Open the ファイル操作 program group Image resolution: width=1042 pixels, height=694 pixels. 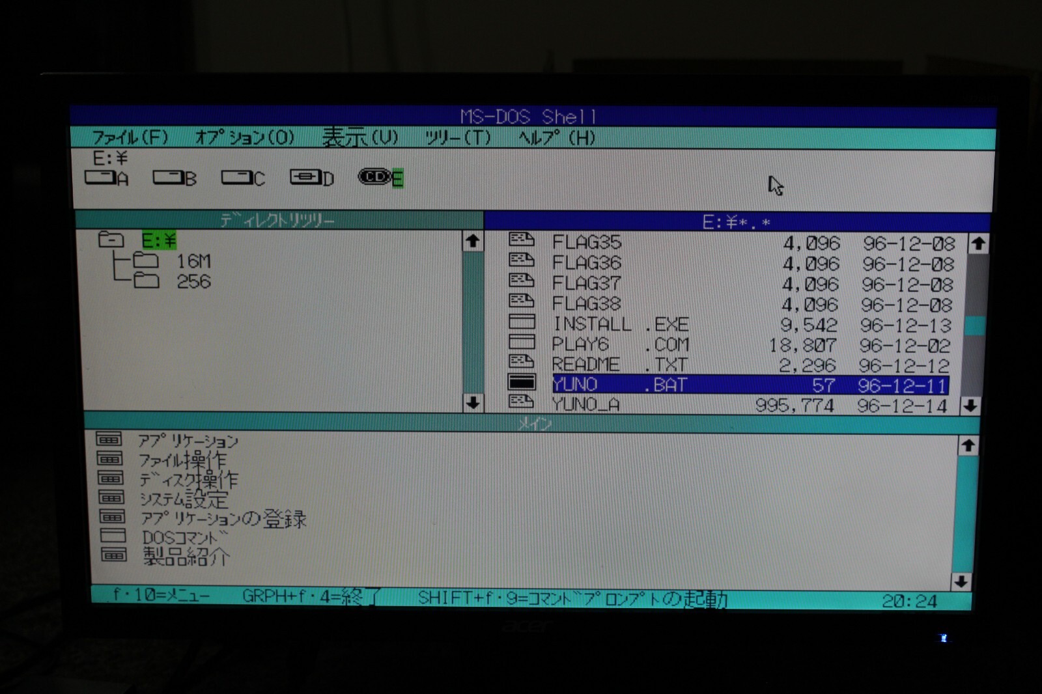(183, 460)
